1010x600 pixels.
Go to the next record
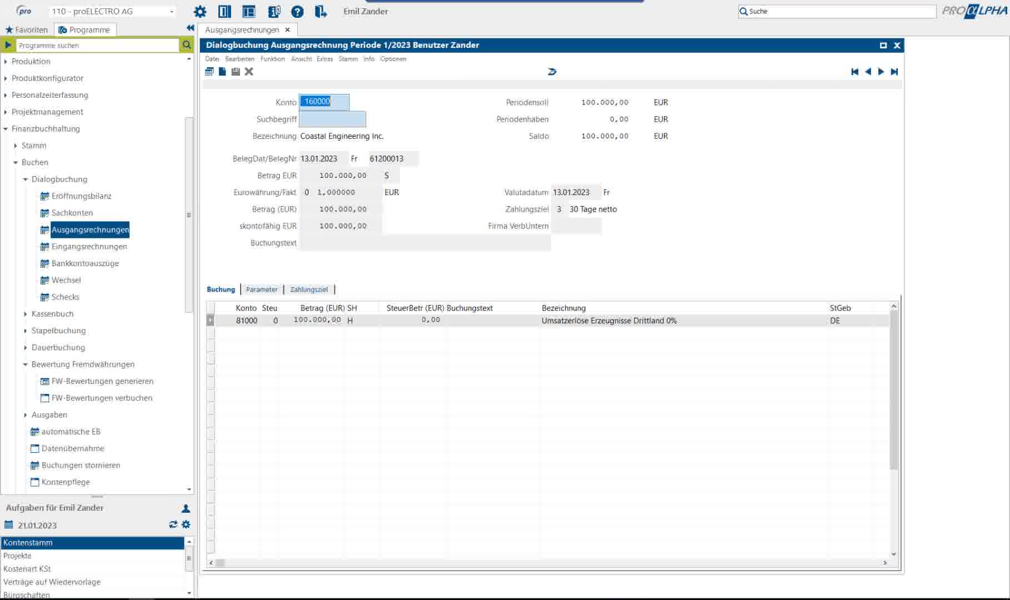(881, 72)
